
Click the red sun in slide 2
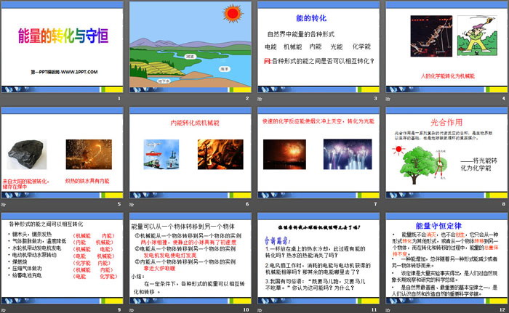point(233,13)
